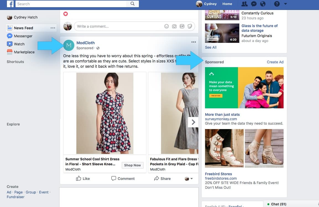Open Quick Help question mark icon
The width and height of the screenshot is (319, 207).
point(277,4)
